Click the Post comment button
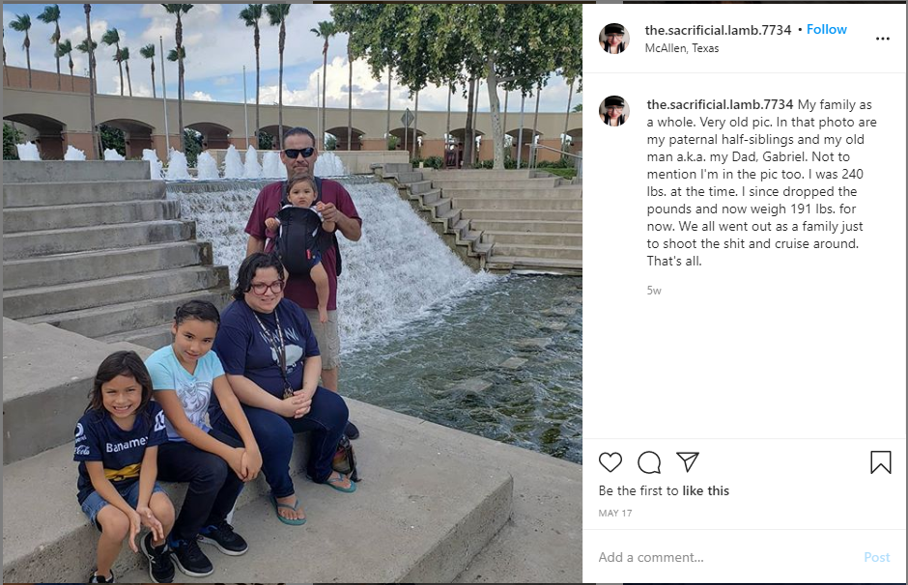The height and width of the screenshot is (585, 908). click(x=876, y=557)
